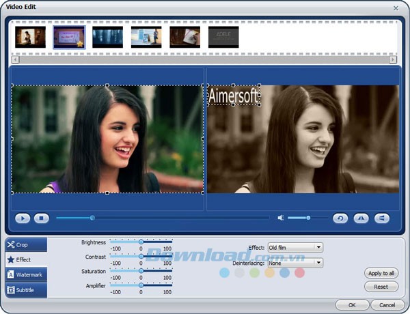Close the Video Edit dialog with X
Image resolution: width=410 pixels, height=314 pixels.
click(x=396, y=7)
